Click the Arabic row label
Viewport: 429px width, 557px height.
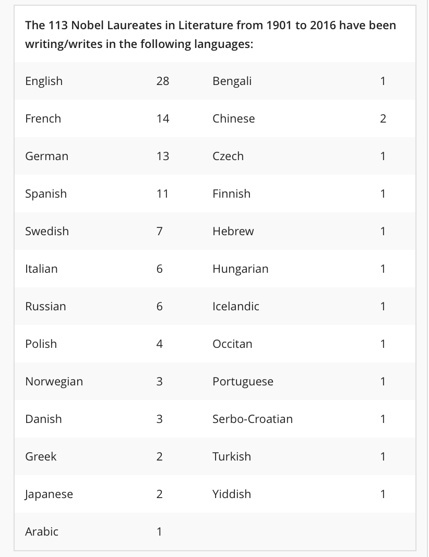pyautogui.click(x=42, y=531)
